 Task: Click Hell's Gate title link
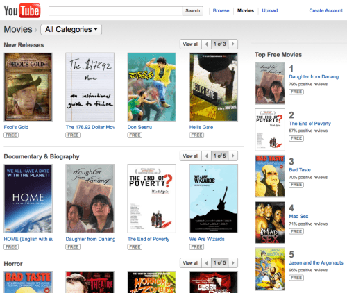click(201, 127)
